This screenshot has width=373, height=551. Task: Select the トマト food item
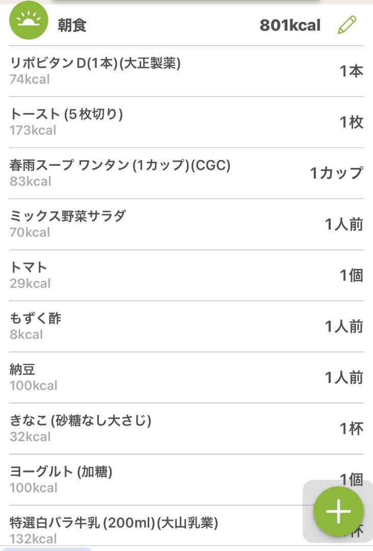point(186,275)
